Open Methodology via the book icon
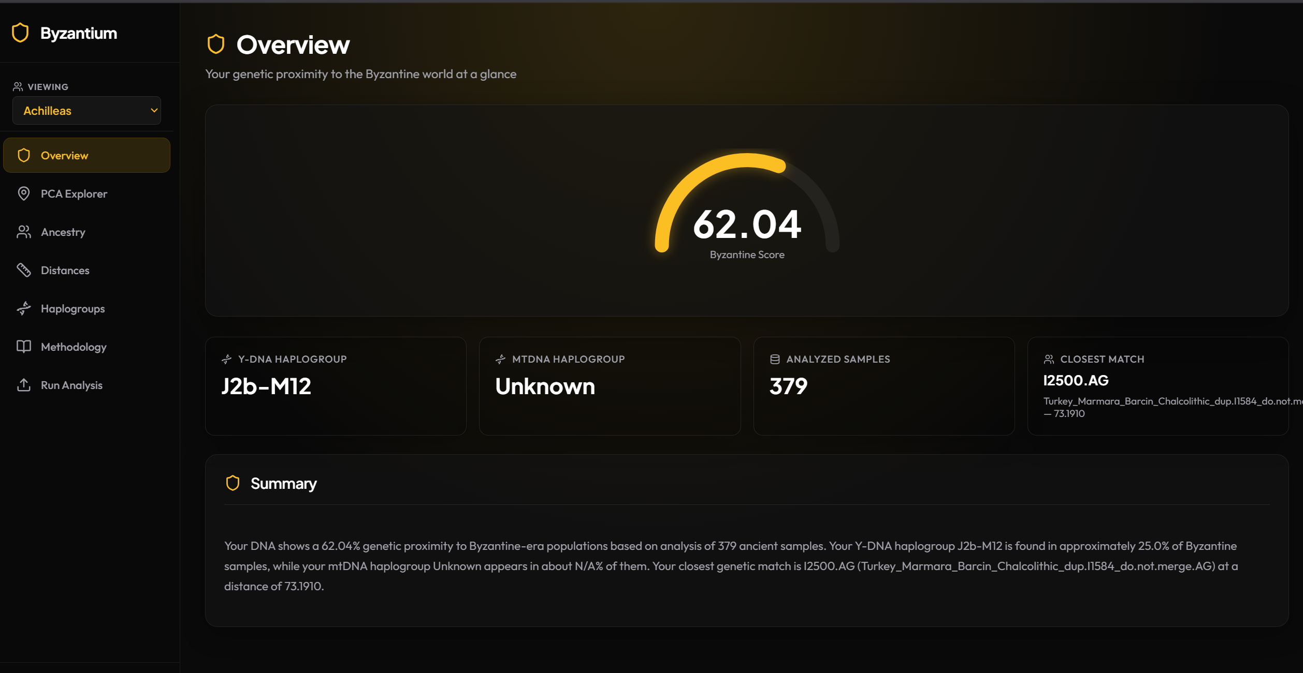This screenshot has height=673, width=1303. (23, 347)
